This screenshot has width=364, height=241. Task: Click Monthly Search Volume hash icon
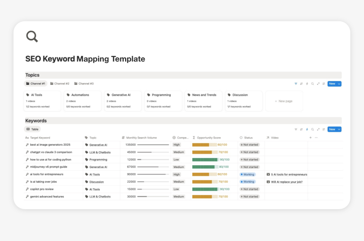coord(123,138)
